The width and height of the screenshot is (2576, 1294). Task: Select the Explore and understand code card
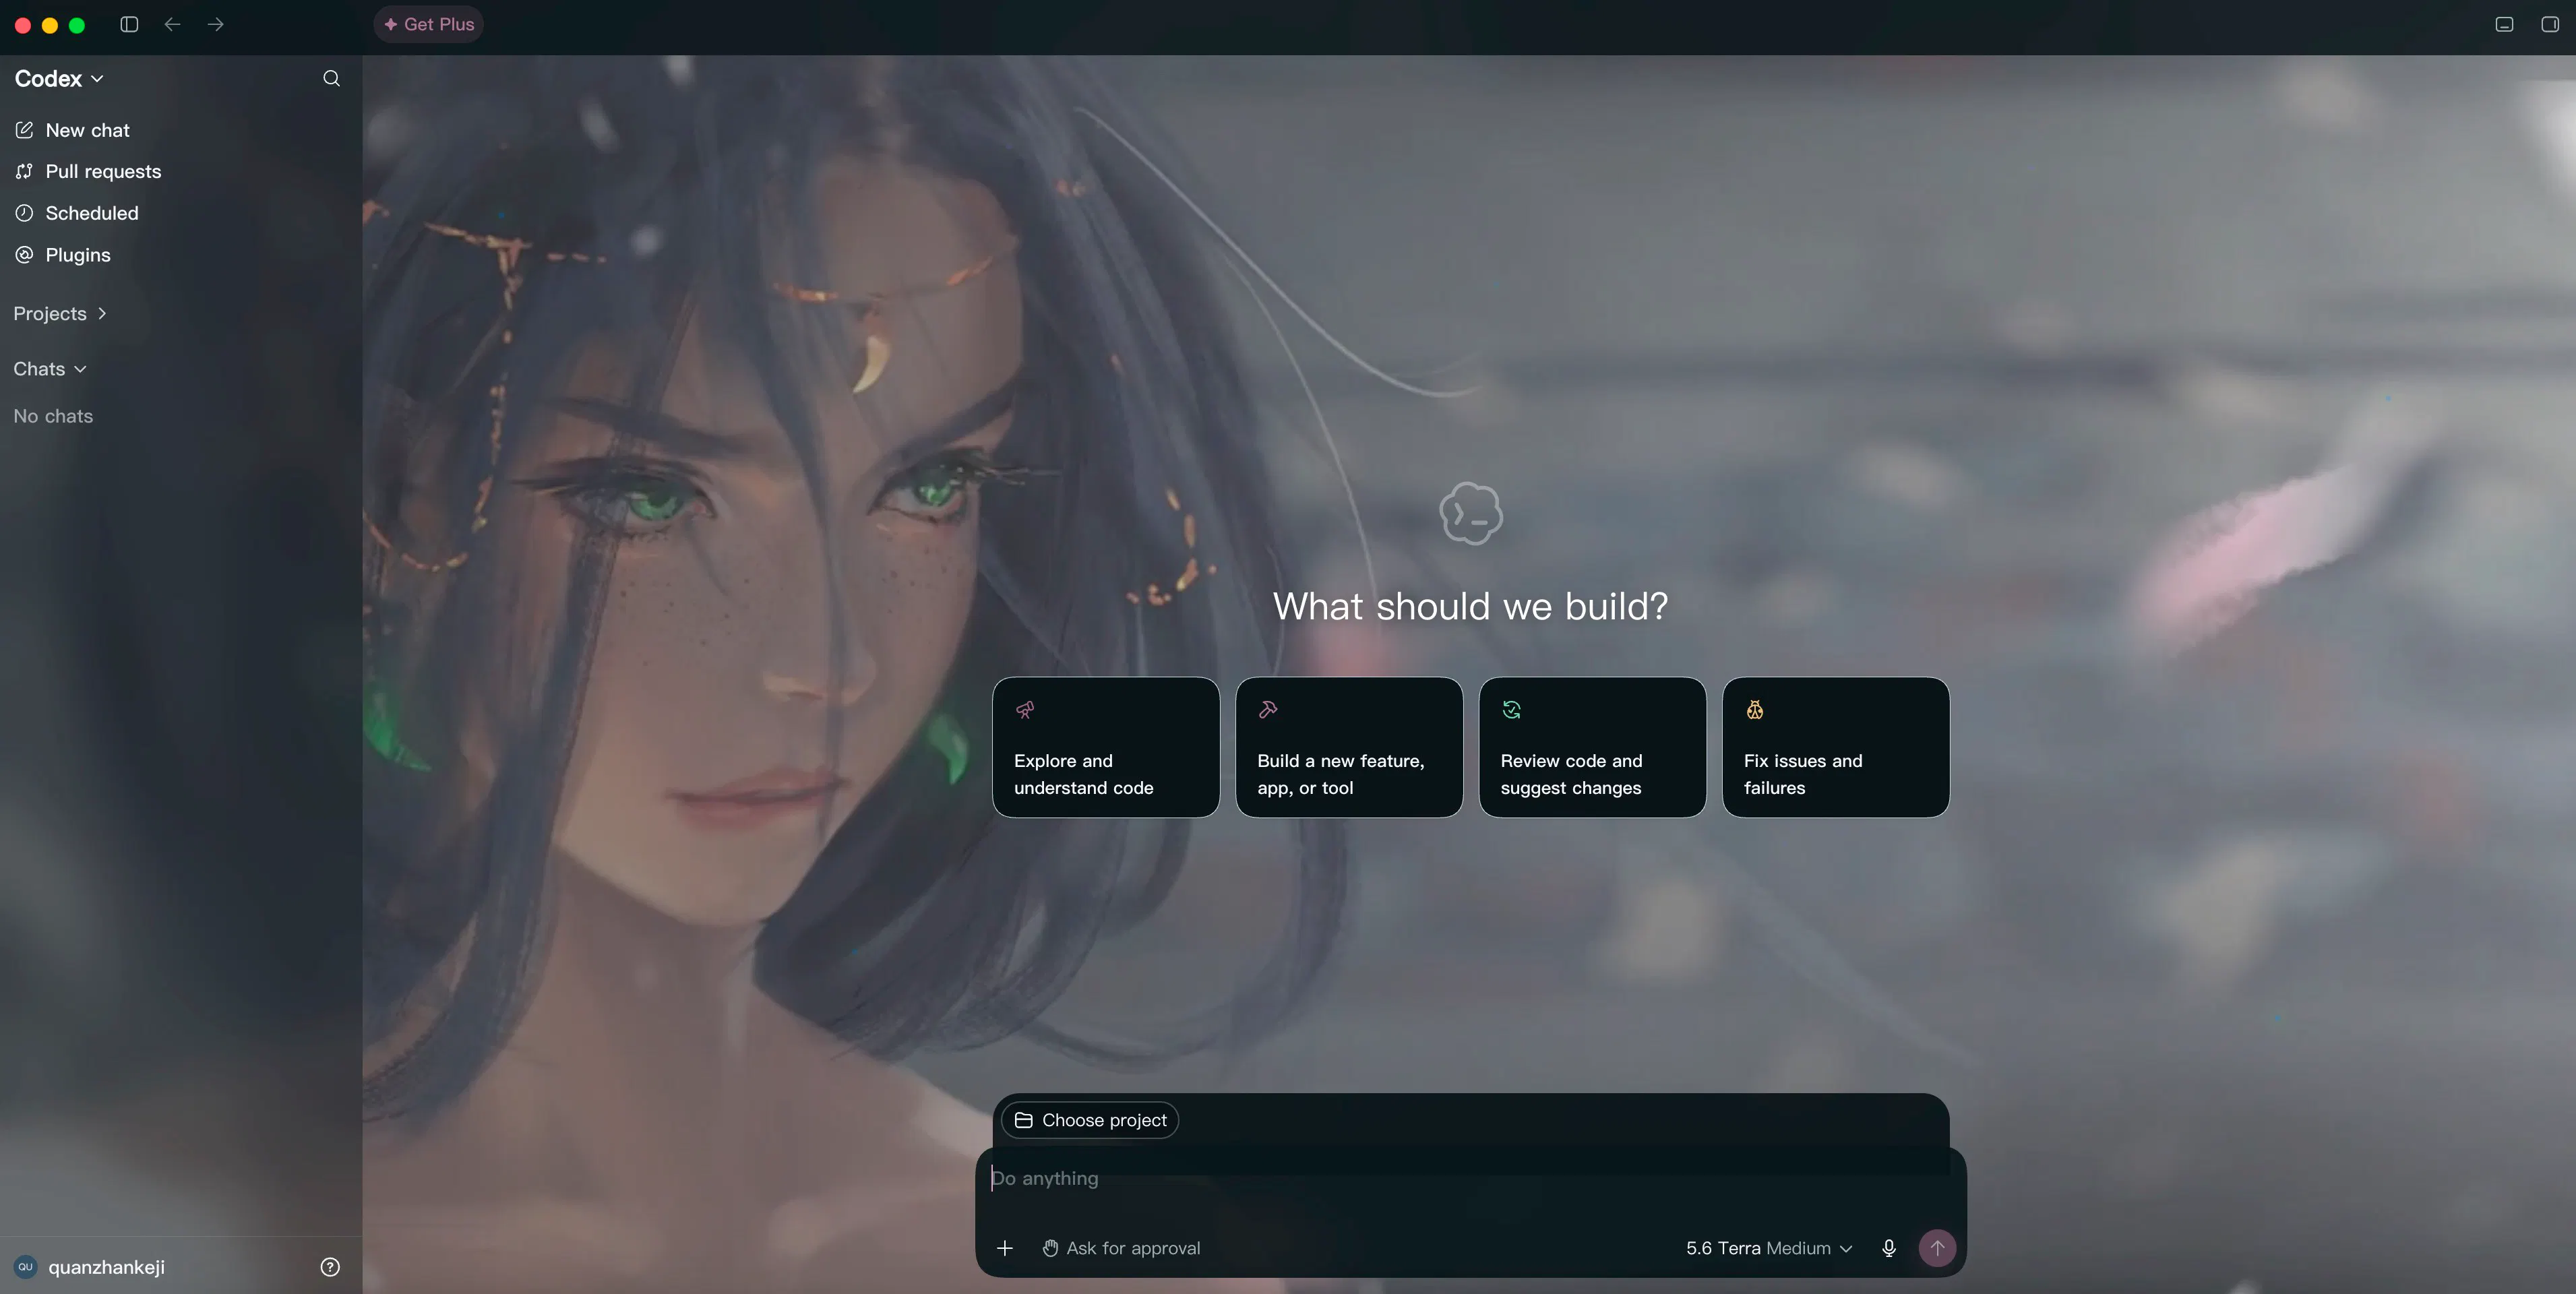point(1106,747)
